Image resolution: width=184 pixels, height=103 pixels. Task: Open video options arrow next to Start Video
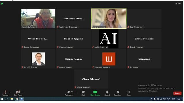(23, 92)
